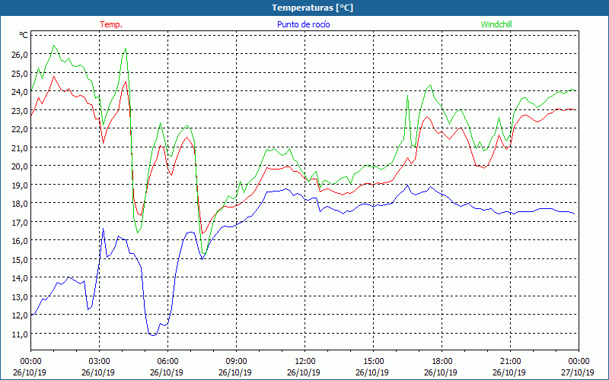Click the °C unit label on y-axis

point(24,35)
